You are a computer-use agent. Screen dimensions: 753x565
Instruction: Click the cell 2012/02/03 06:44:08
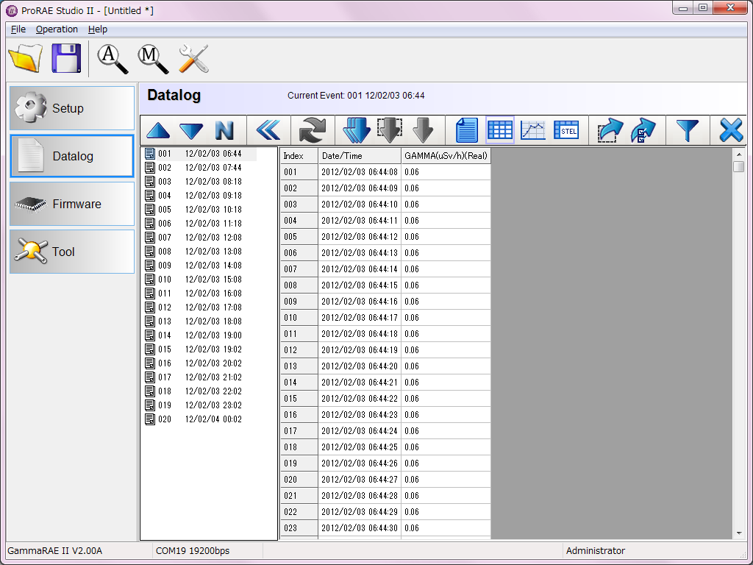[x=359, y=172]
